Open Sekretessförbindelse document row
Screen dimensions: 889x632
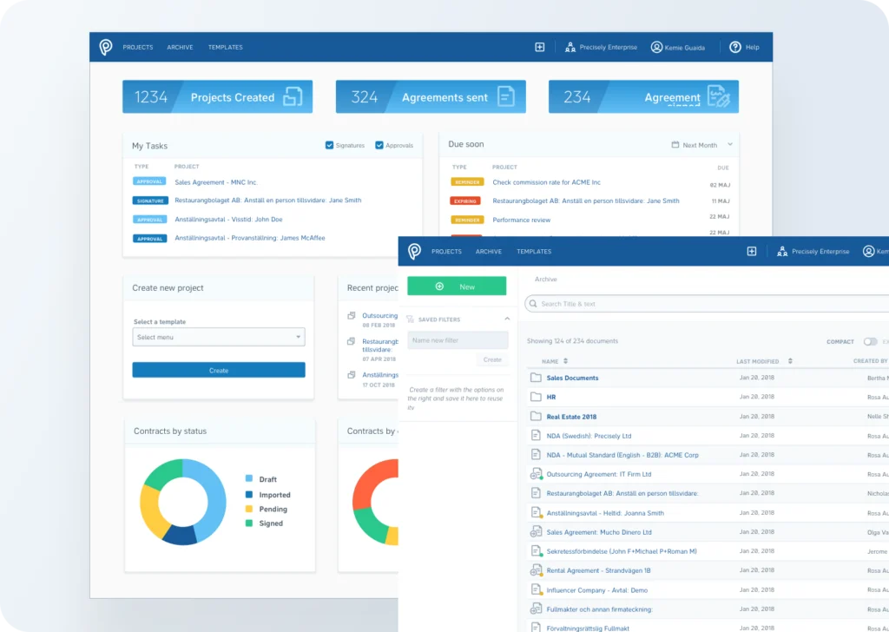pyautogui.click(x=708, y=551)
